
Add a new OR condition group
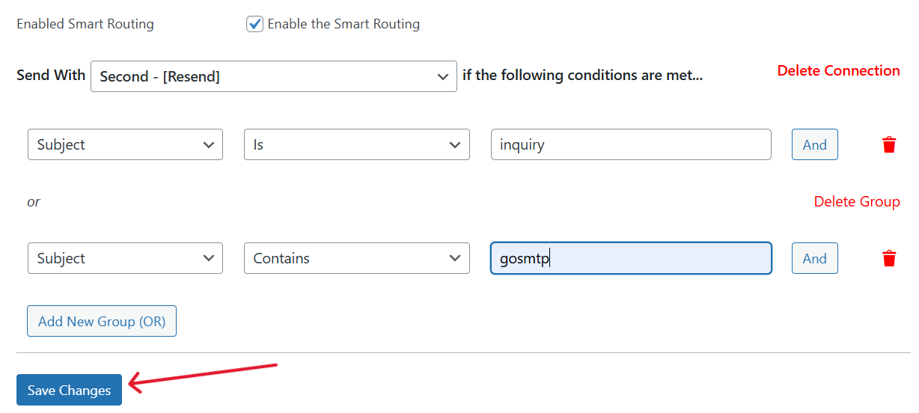pos(102,322)
